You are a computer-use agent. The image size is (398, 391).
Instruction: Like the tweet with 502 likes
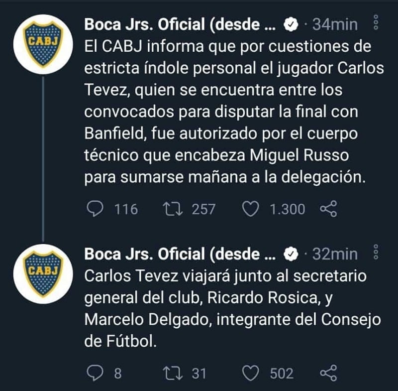coord(253,373)
